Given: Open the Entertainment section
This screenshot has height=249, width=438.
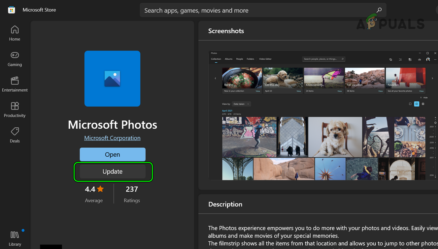Looking at the screenshot, I should pyautogui.click(x=15, y=84).
